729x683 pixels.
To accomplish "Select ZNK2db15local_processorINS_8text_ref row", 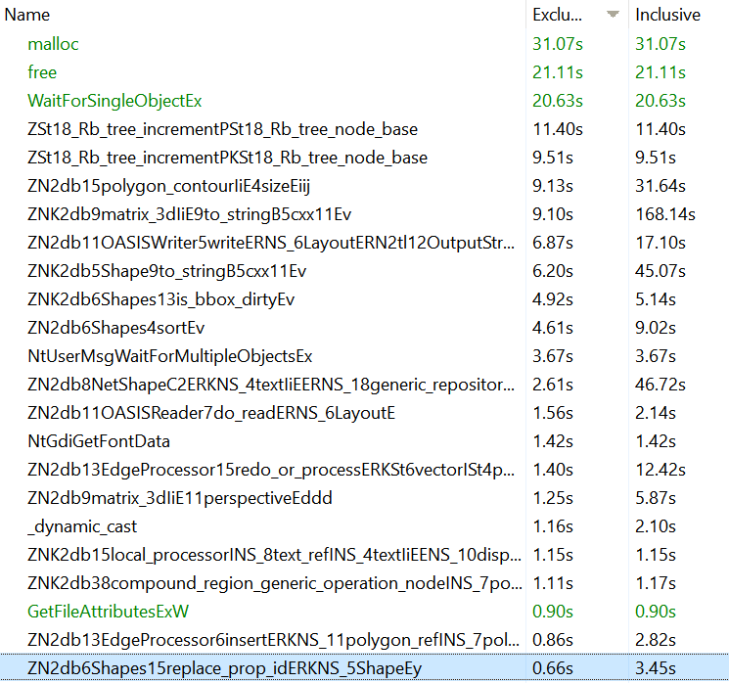I will (364, 555).
